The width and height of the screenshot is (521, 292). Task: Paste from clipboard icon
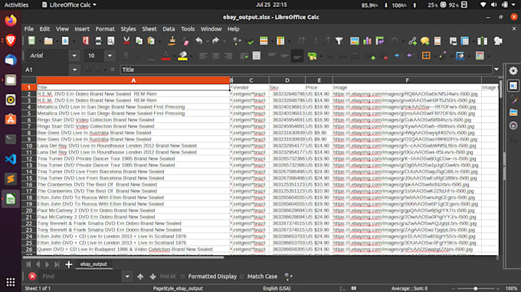[151, 41]
